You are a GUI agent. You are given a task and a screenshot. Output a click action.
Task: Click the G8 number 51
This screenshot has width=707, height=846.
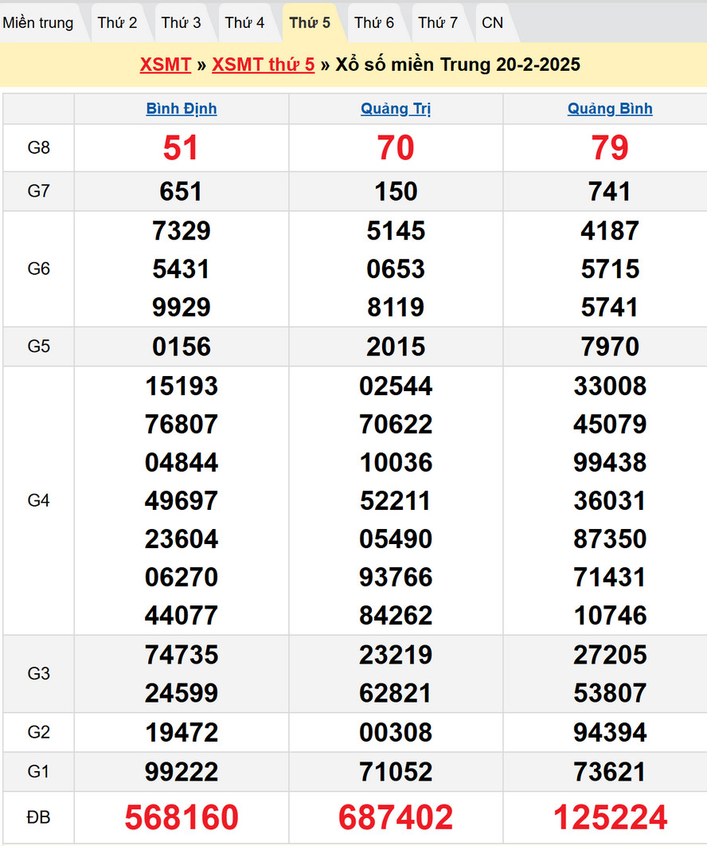pos(182,148)
